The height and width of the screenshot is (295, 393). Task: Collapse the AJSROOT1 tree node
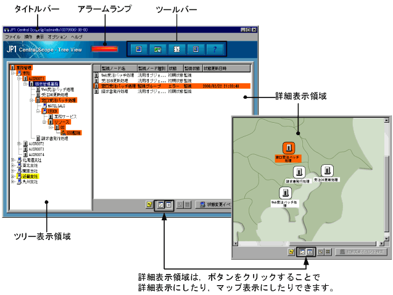tap(19, 79)
